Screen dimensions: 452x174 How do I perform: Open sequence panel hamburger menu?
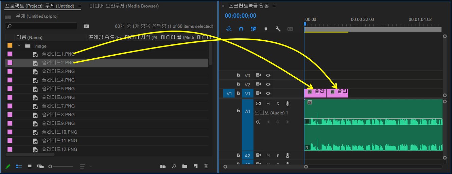click(x=274, y=6)
